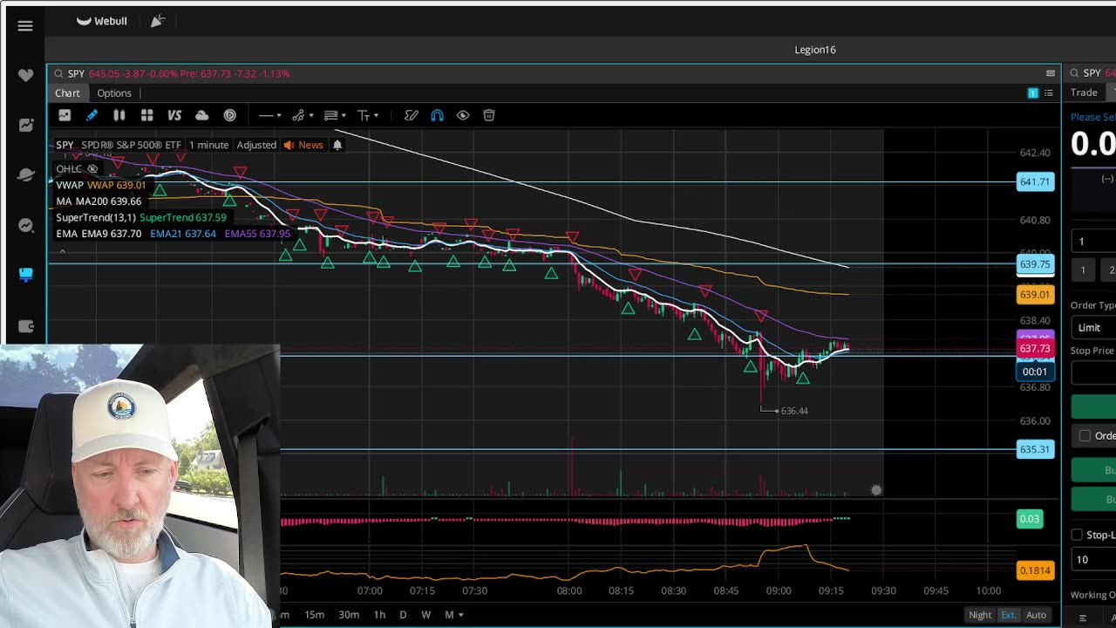1116x628 pixels.
Task: Toggle OHLC visibility eye icon
Action: click(x=92, y=168)
